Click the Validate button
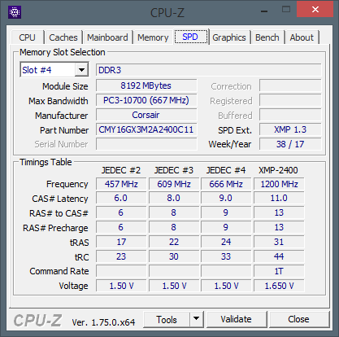339x337 pixels. click(237, 319)
